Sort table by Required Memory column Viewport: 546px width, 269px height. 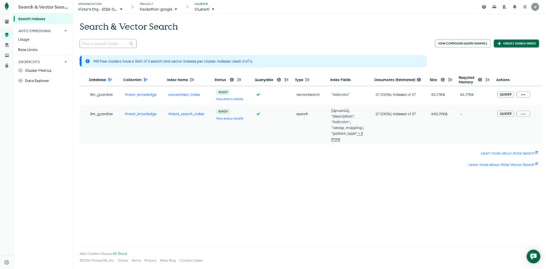[488, 80]
